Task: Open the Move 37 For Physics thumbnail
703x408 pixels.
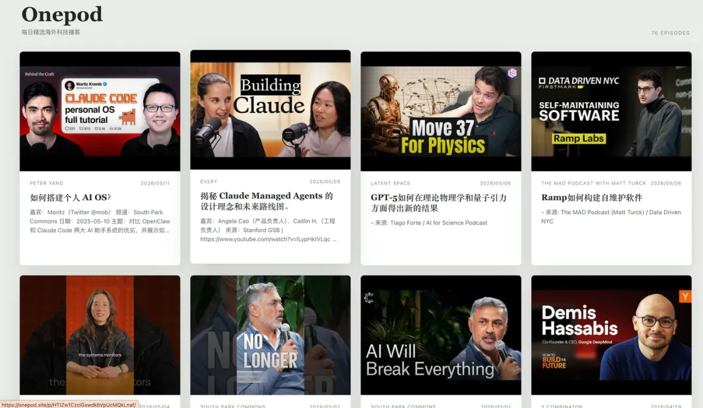Action: pyautogui.click(x=441, y=111)
